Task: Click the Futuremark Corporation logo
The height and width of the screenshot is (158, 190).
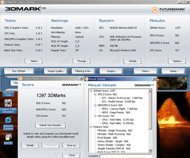Action: (168, 10)
